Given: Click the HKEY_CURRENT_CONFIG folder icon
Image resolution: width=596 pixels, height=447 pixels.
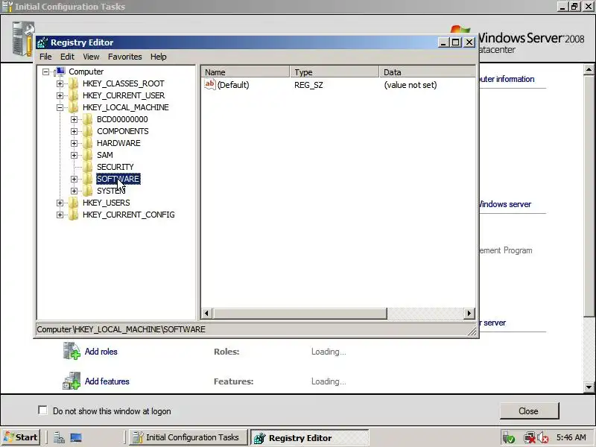Looking at the screenshot, I should 74,215.
